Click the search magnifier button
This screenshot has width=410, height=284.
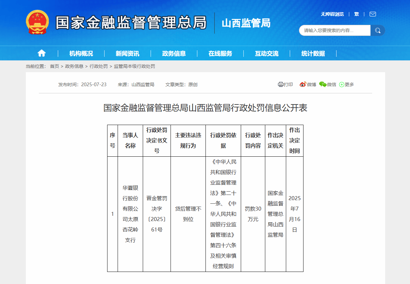[x=378, y=30]
